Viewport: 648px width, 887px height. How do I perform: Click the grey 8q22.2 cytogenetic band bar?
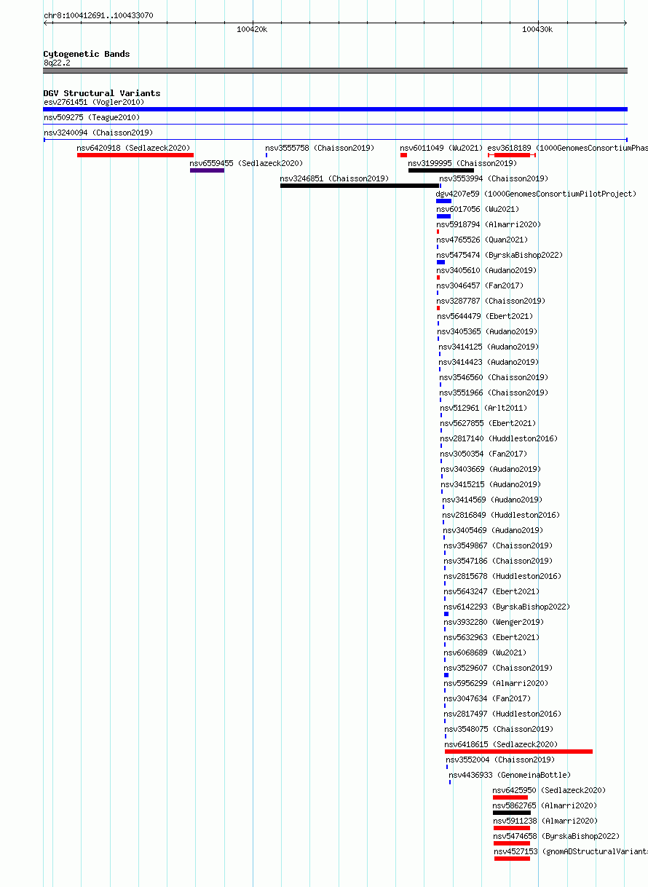336,71
